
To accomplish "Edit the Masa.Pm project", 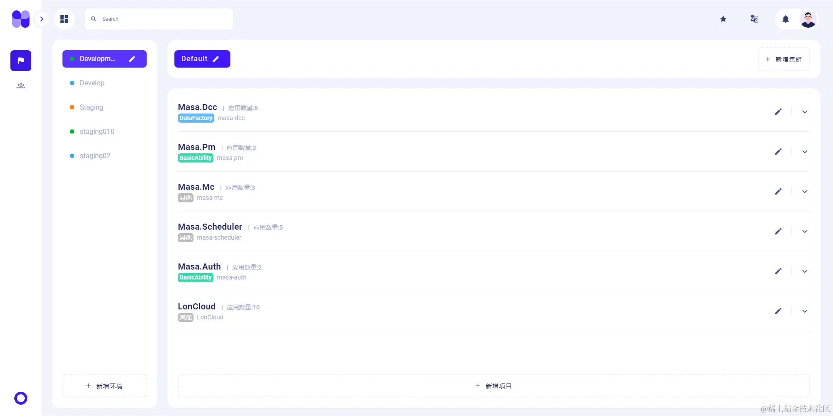I will click(778, 152).
